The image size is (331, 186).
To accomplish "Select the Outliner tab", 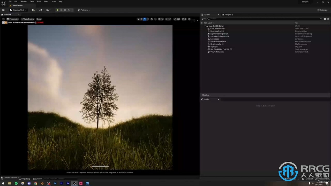I will (207, 15).
